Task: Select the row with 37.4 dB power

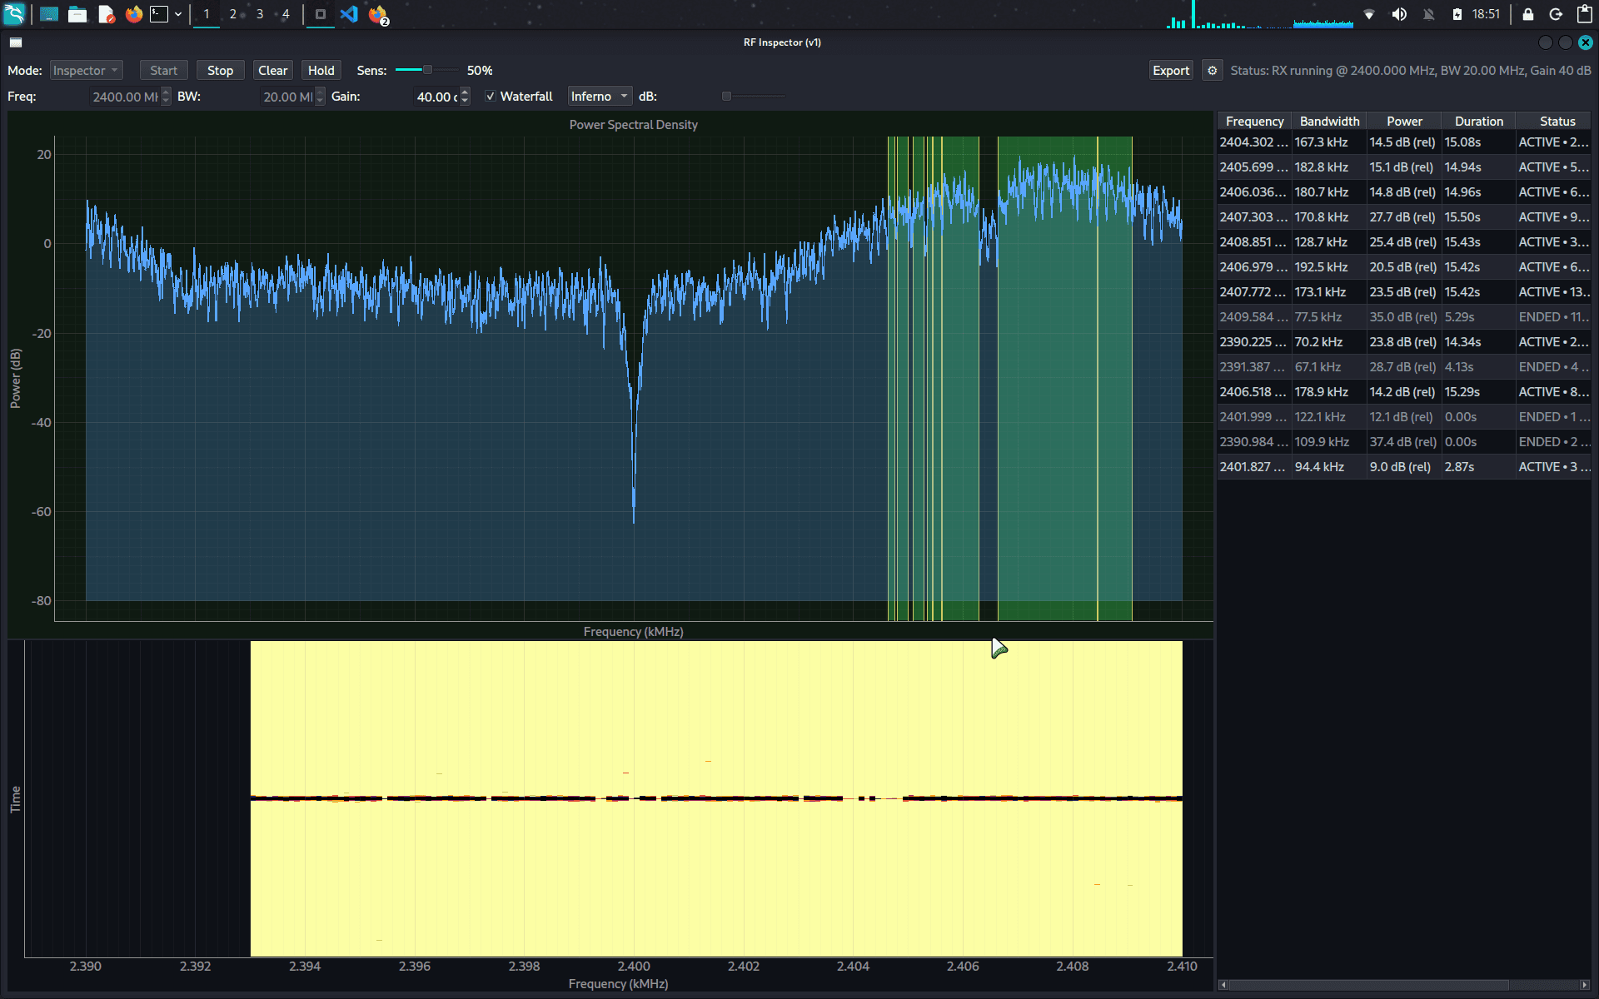Action: (x=1404, y=442)
